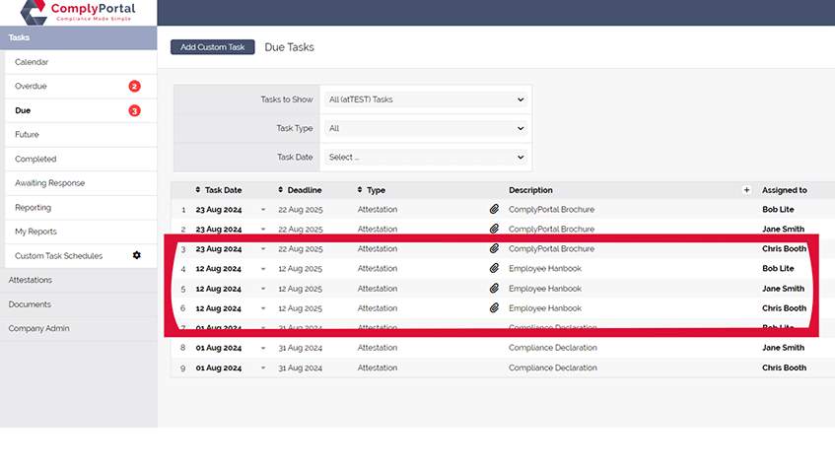Click the plus icon in table header
Viewport: 835px width, 468px height.
pos(746,190)
